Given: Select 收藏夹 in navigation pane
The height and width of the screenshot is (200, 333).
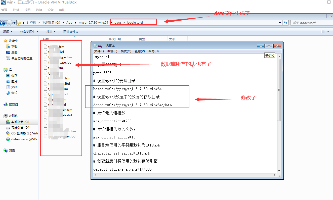Looking at the screenshot, I should tap(13, 41).
